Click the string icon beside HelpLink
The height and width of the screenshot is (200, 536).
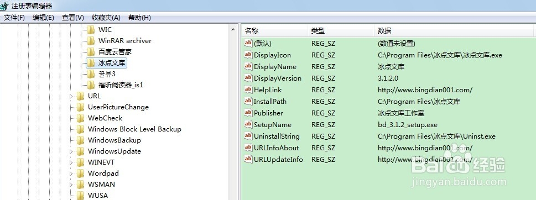pyautogui.click(x=248, y=90)
